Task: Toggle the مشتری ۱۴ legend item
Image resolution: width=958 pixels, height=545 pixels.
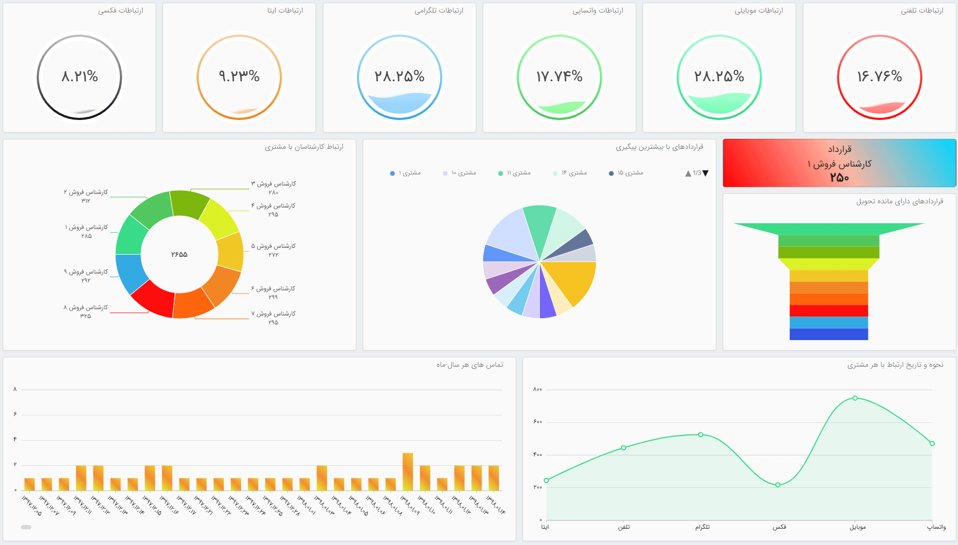Action: [570, 173]
